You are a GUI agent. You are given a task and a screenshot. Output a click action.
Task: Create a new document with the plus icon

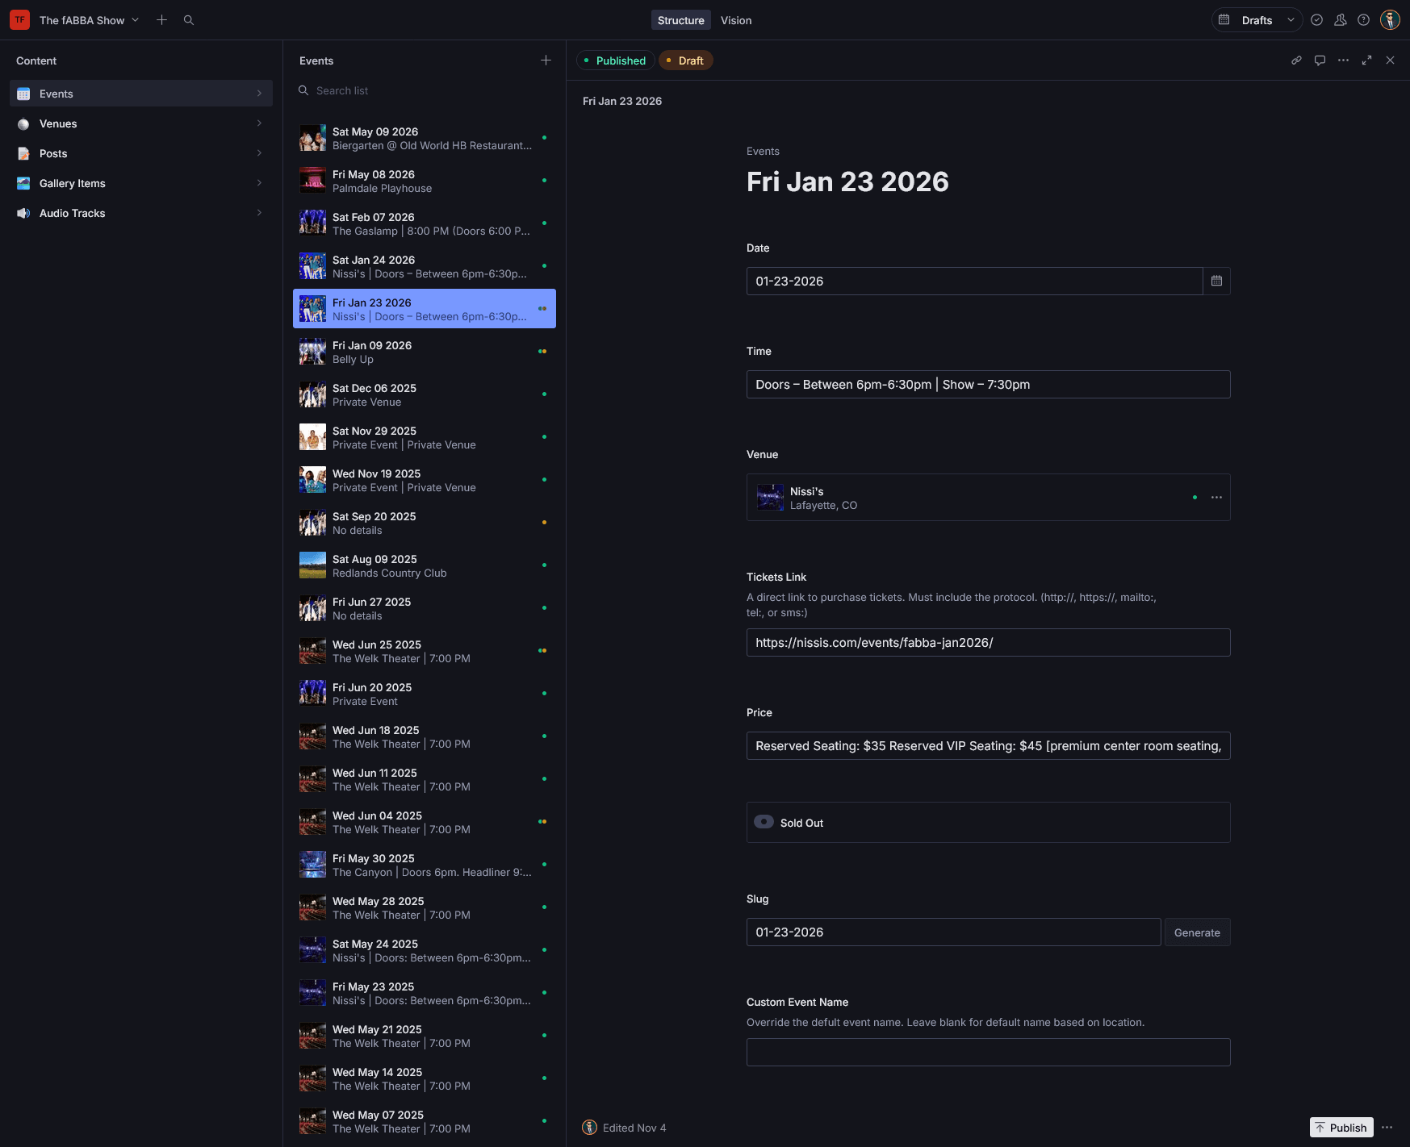coord(161,19)
